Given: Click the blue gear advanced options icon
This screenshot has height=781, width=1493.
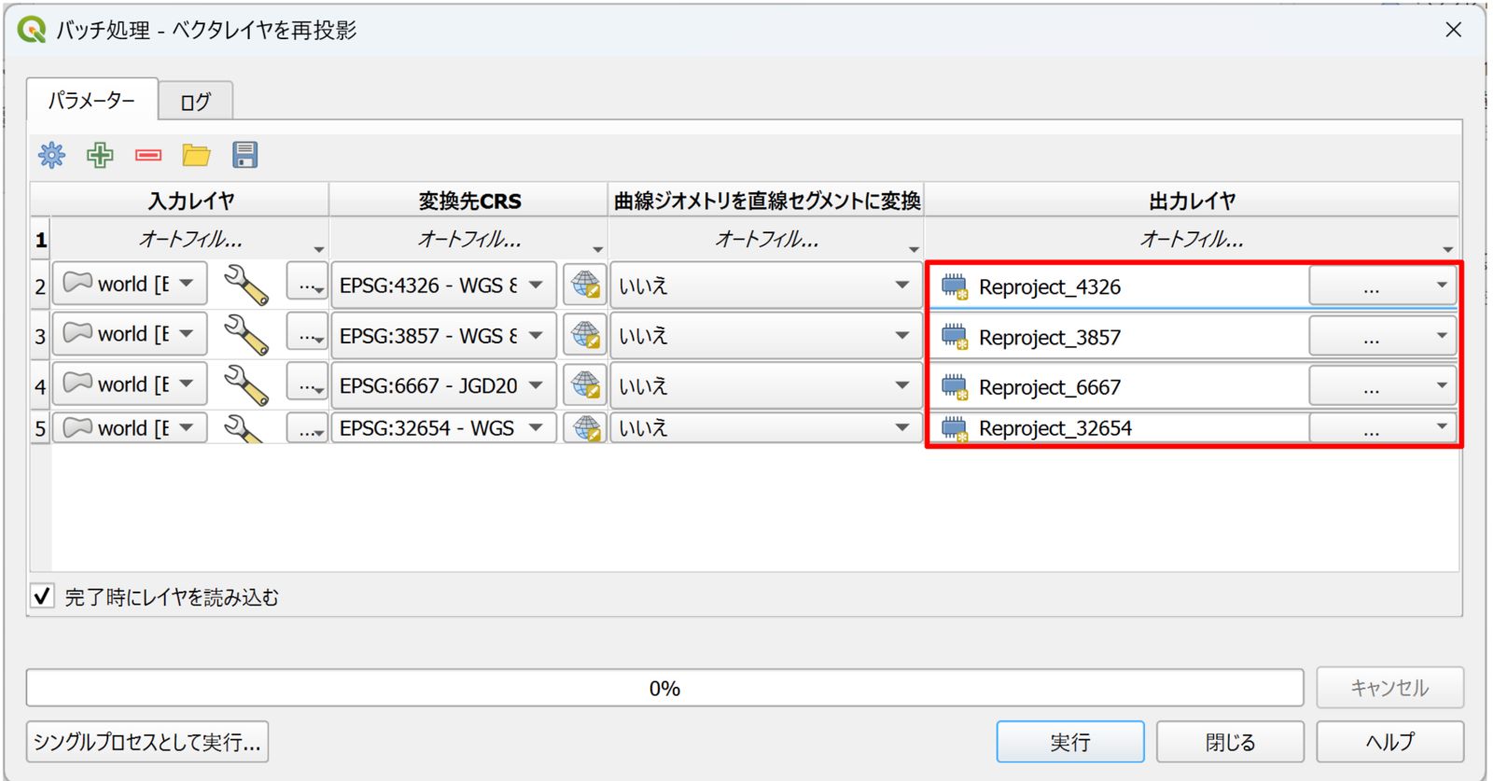Looking at the screenshot, I should coord(52,155).
